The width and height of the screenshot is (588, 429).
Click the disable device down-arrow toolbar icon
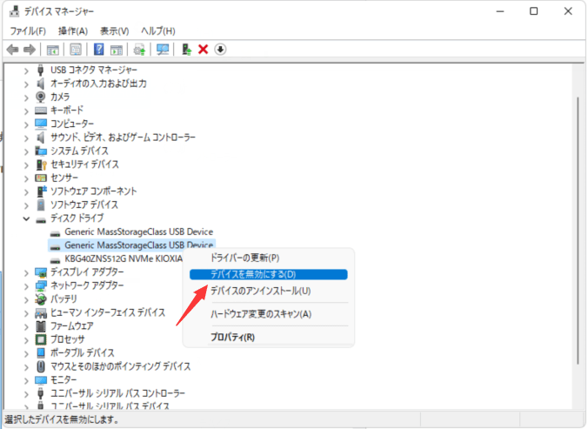[220, 50]
